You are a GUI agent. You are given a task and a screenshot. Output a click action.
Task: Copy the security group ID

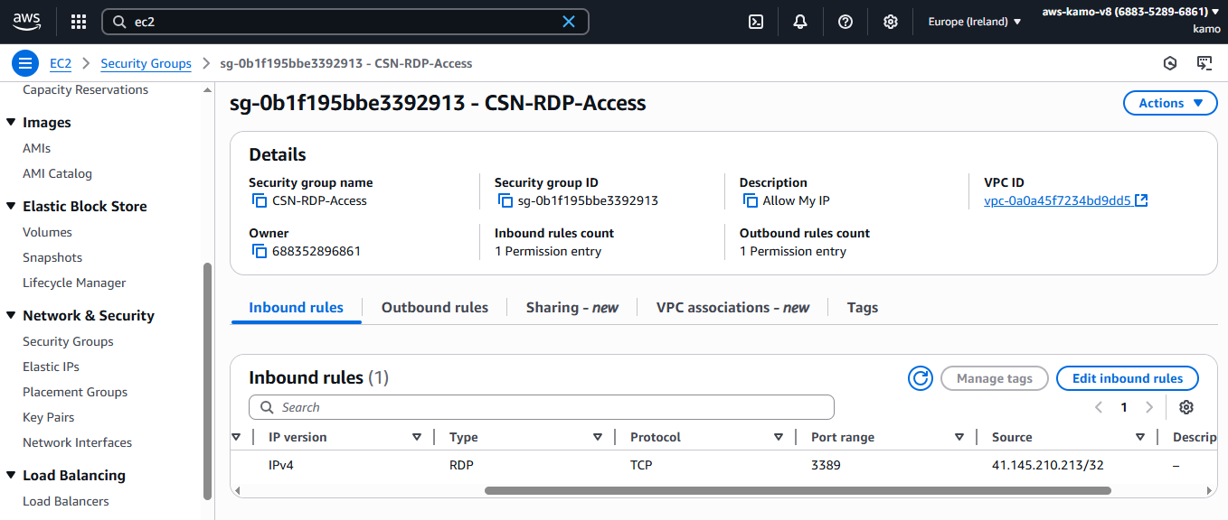[x=505, y=200]
